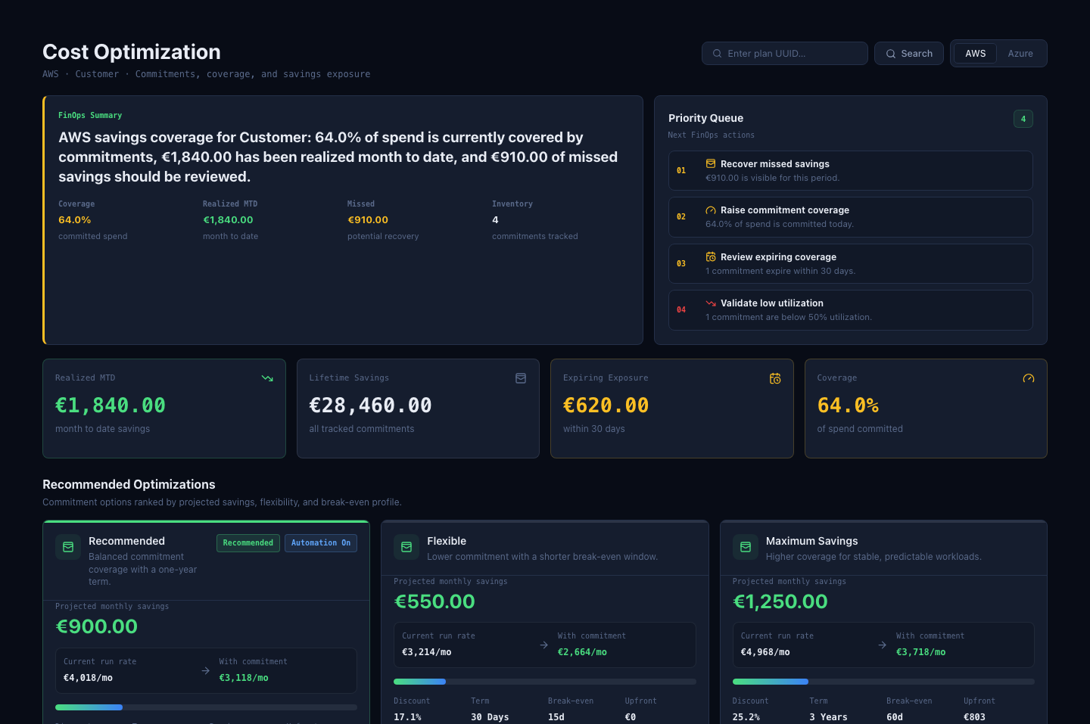1090x724 pixels.
Task: Click the Recommended plan progress bar
Action: coord(206,707)
